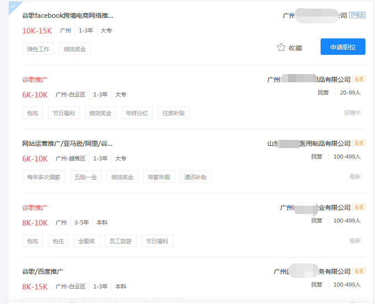Open the 谷歌推广 job, salary 8K-10K
375x304 pixels.
[x=35, y=208]
